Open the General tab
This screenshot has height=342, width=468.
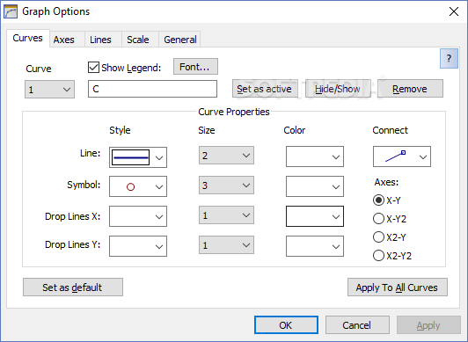180,40
